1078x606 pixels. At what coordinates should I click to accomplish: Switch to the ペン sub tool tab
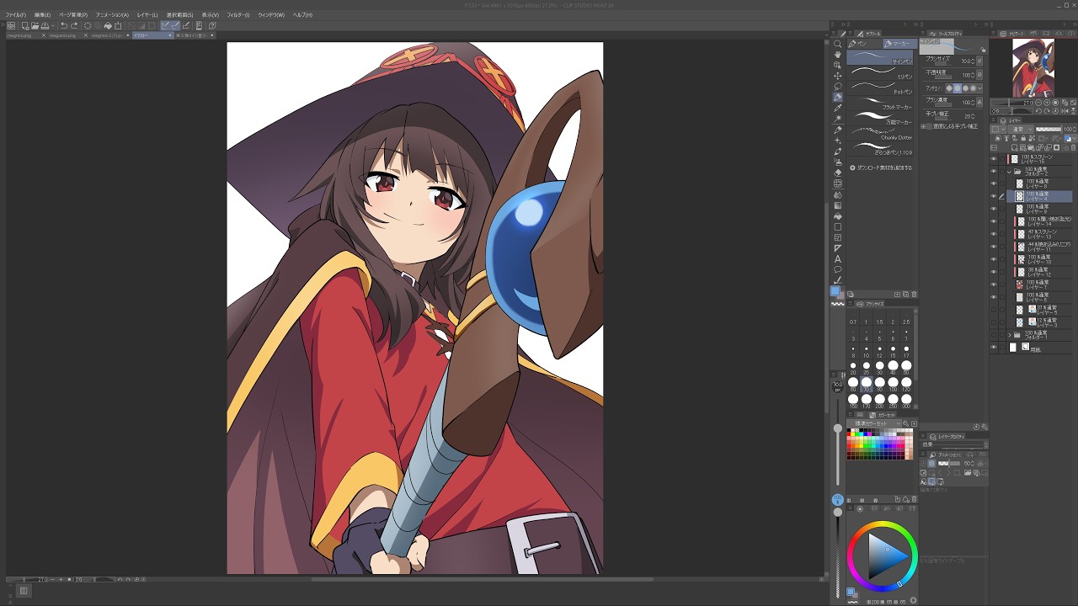(864, 44)
